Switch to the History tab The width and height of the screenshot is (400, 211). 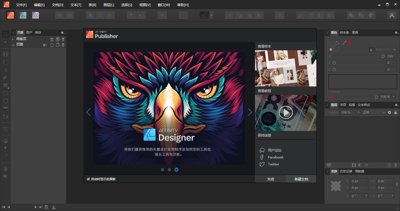click(x=346, y=171)
